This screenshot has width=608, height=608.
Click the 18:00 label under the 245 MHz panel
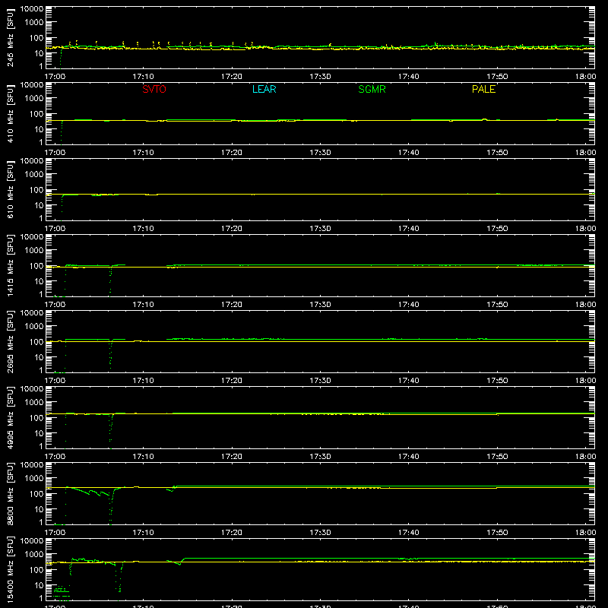[x=585, y=77]
